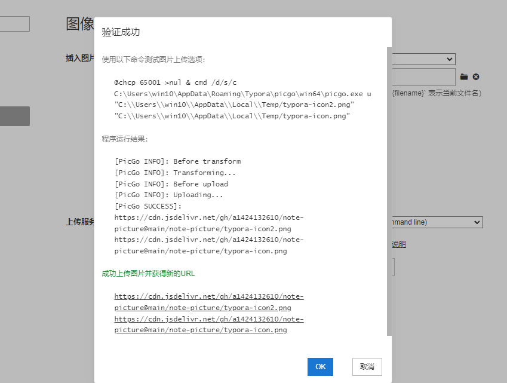Click the 插入图片 section label
Screen dimensions: 507x383
click(x=80, y=58)
